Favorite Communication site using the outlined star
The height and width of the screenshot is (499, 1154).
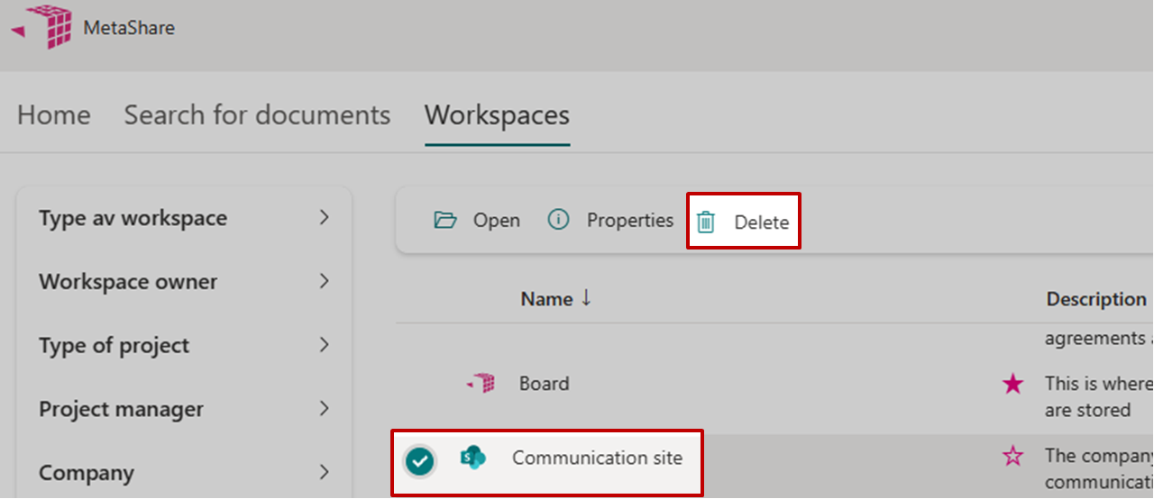(1012, 457)
